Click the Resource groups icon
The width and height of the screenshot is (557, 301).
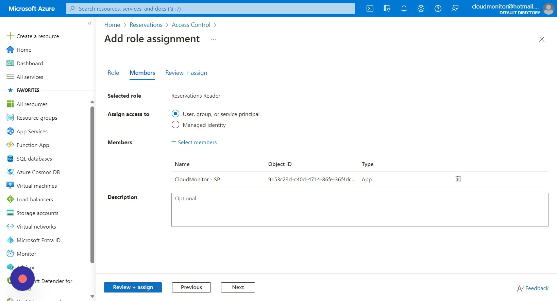coord(10,118)
